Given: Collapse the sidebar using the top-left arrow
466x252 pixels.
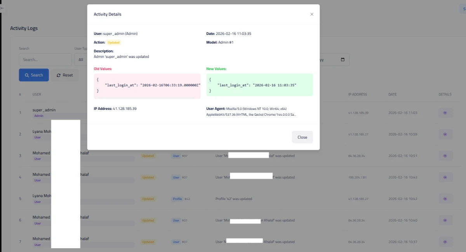Looking at the screenshot, I should click(x=2, y=8).
